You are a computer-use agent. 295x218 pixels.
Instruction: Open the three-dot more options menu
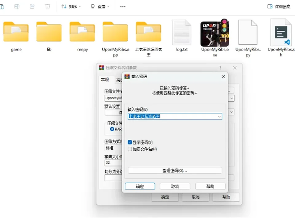123,7
